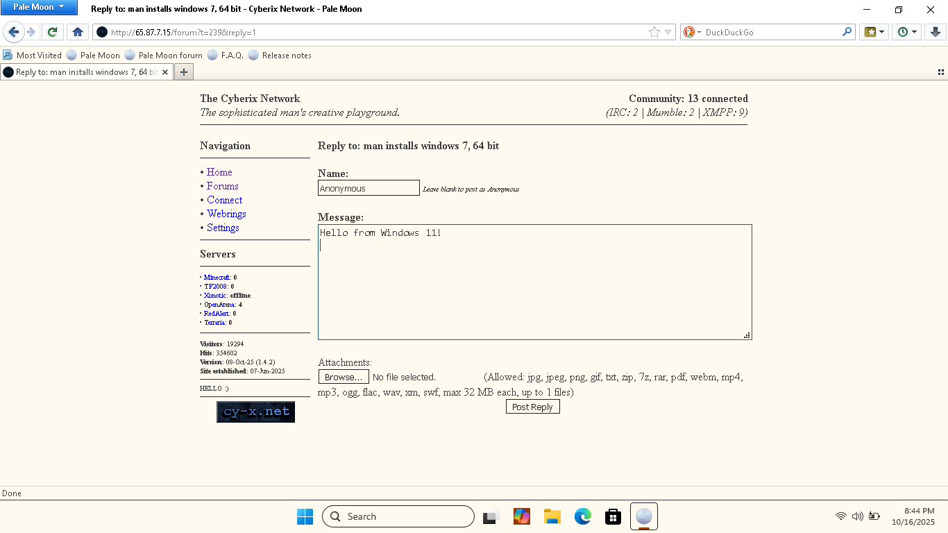Open the Pale Moon application menu

pyautogui.click(x=39, y=7)
